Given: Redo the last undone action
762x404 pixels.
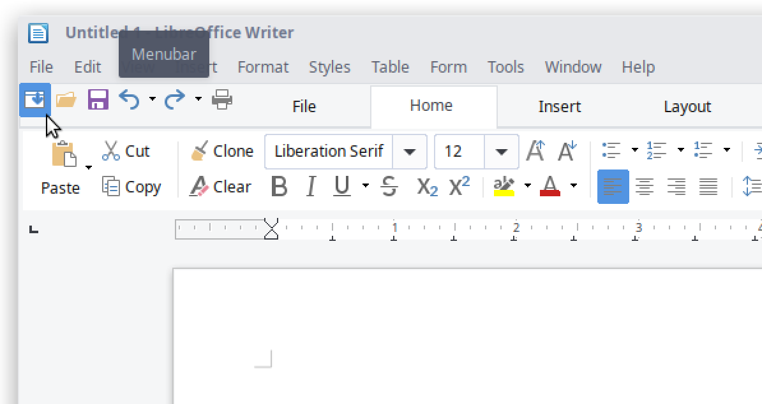Looking at the screenshot, I should [175, 100].
